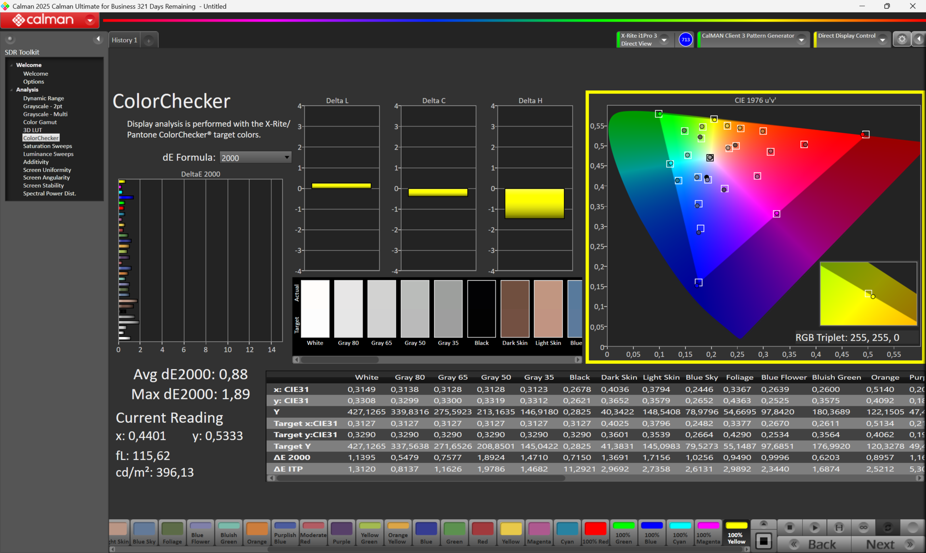Viewport: 926px width, 553px height.
Task: Select Saturation Sweeps in sidebar
Action: 47,146
